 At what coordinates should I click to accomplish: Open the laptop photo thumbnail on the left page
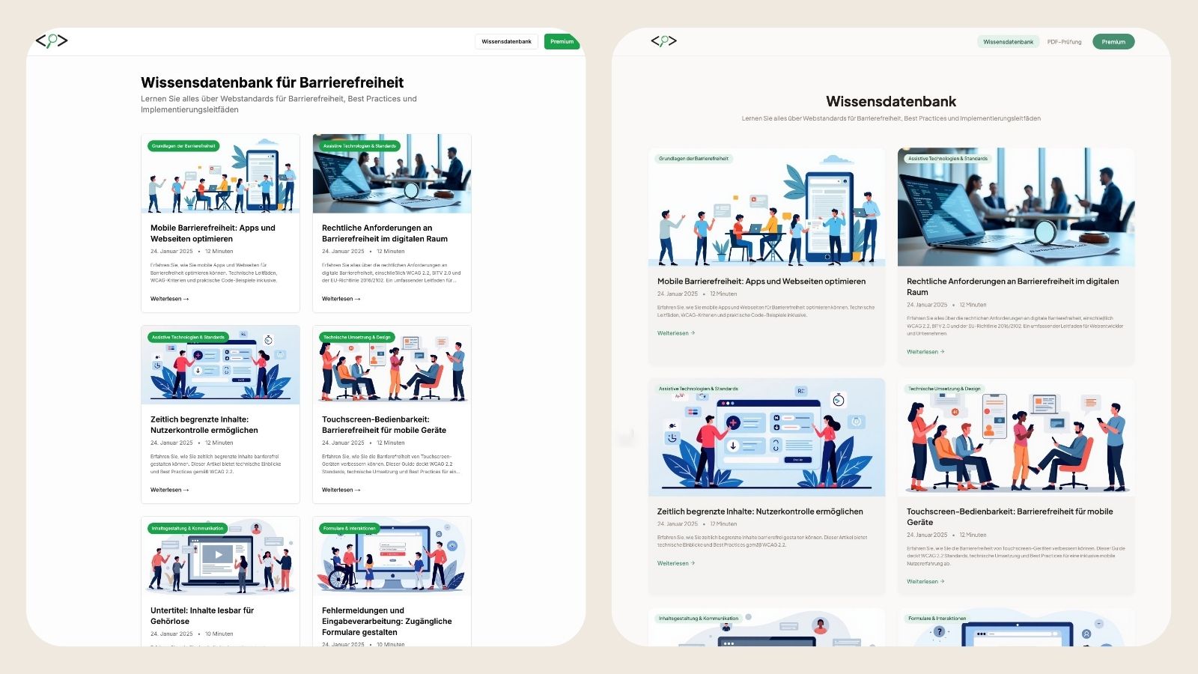pos(392,174)
